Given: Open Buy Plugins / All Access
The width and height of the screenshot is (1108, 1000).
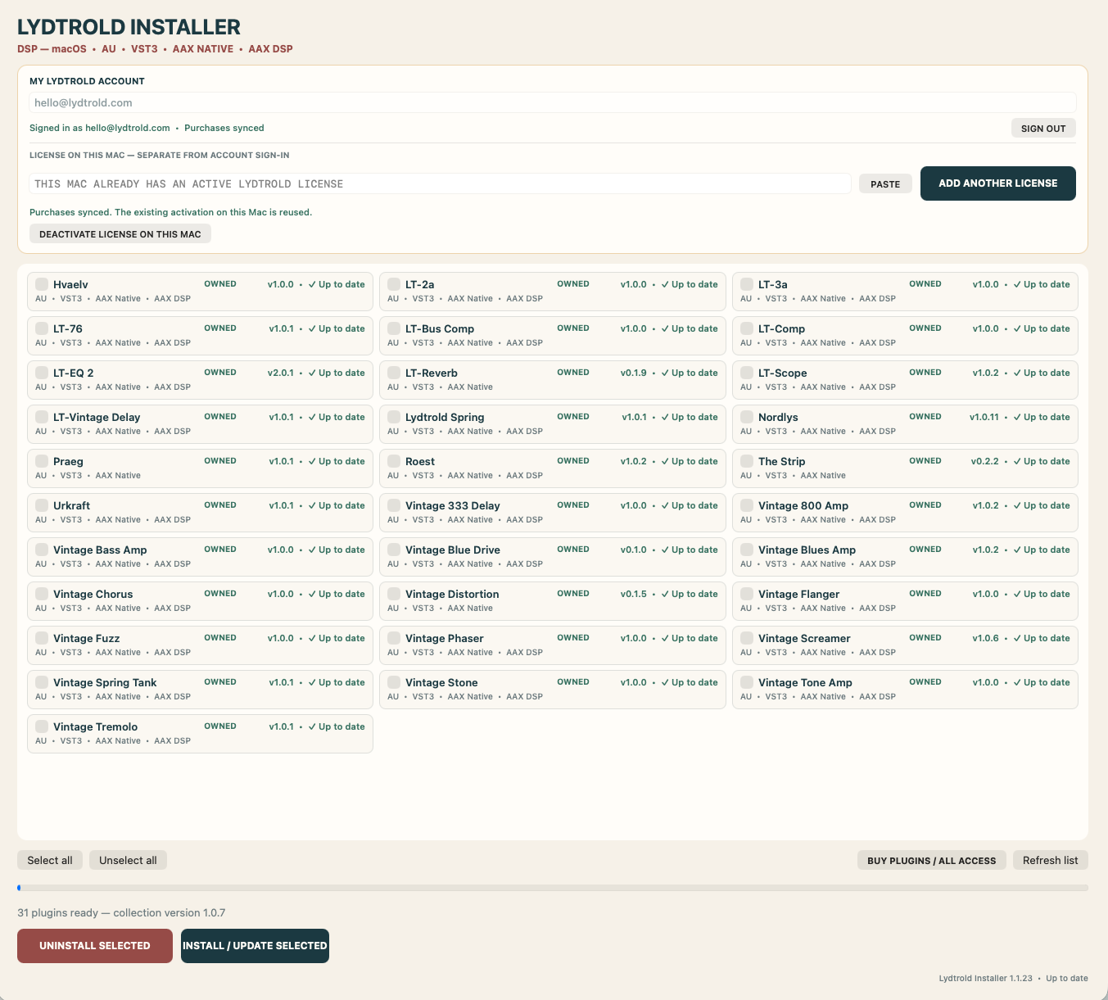Looking at the screenshot, I should coord(932,861).
